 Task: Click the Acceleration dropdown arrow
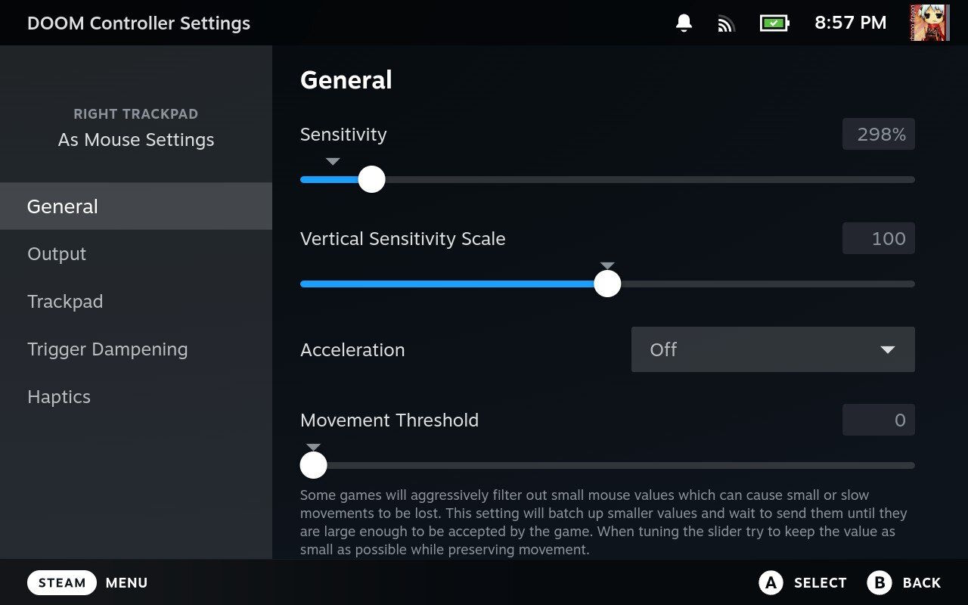888,349
